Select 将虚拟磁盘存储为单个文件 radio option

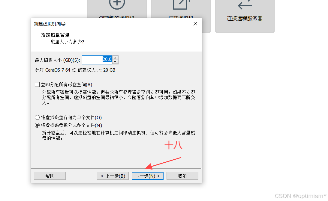coord(37,117)
